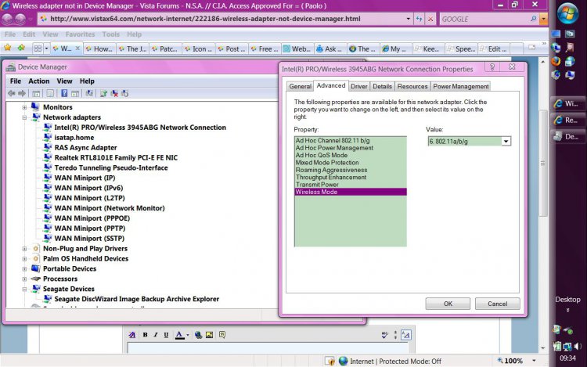Click Add to Favorites green plus icon
Viewport: 587px width, 367px height.
[21, 48]
